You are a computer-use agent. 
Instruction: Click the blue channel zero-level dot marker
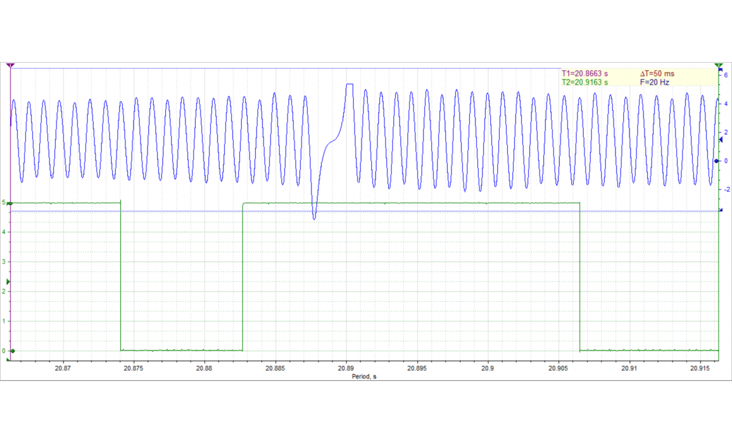click(716, 161)
